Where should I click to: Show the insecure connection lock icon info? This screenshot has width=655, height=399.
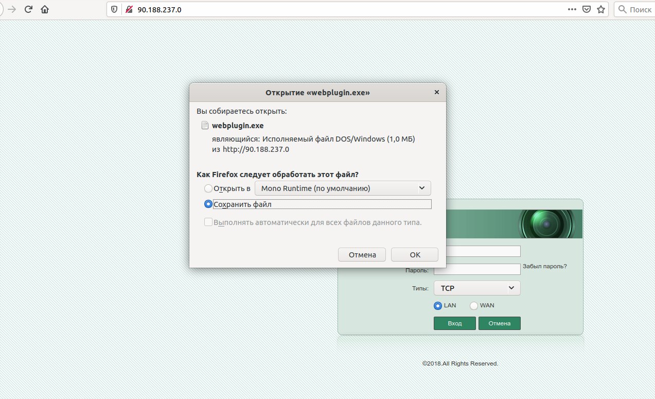[x=129, y=9]
